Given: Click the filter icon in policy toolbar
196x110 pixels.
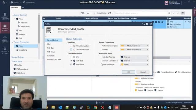Looking at the screenshot, I should click(x=183, y=13).
